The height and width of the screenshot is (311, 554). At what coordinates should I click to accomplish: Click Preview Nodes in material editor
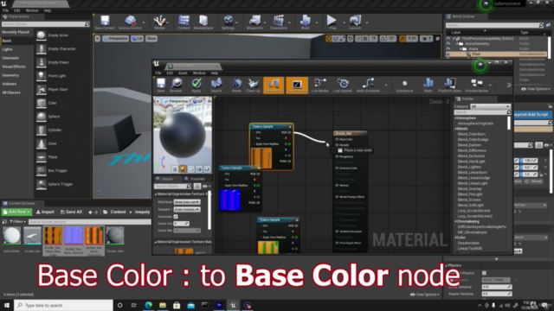(x=476, y=86)
